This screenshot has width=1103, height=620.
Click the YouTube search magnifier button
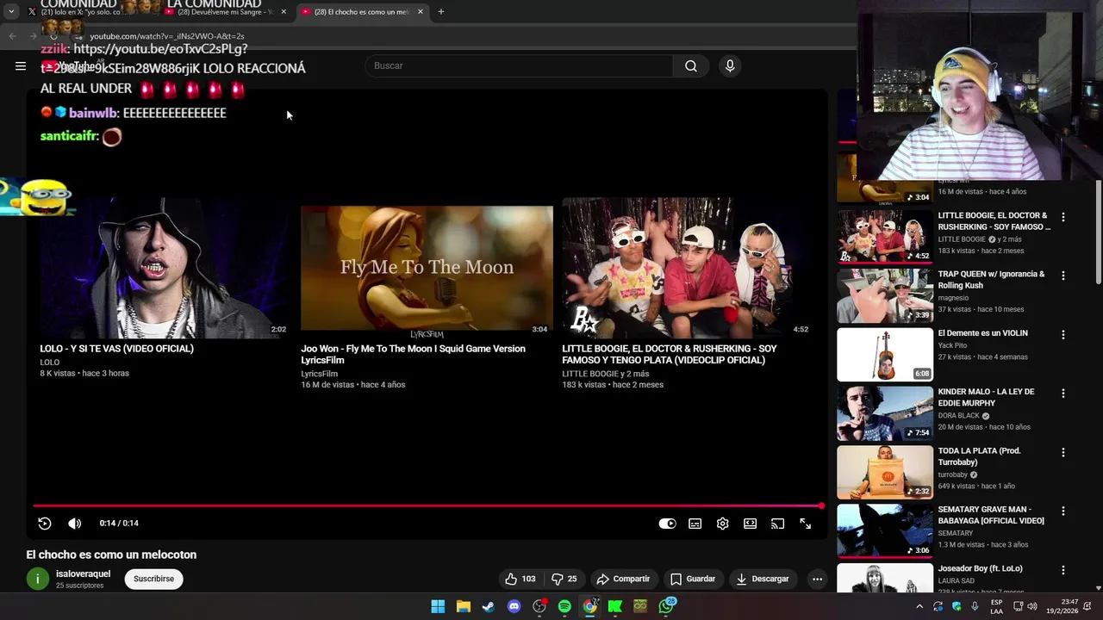click(x=691, y=66)
